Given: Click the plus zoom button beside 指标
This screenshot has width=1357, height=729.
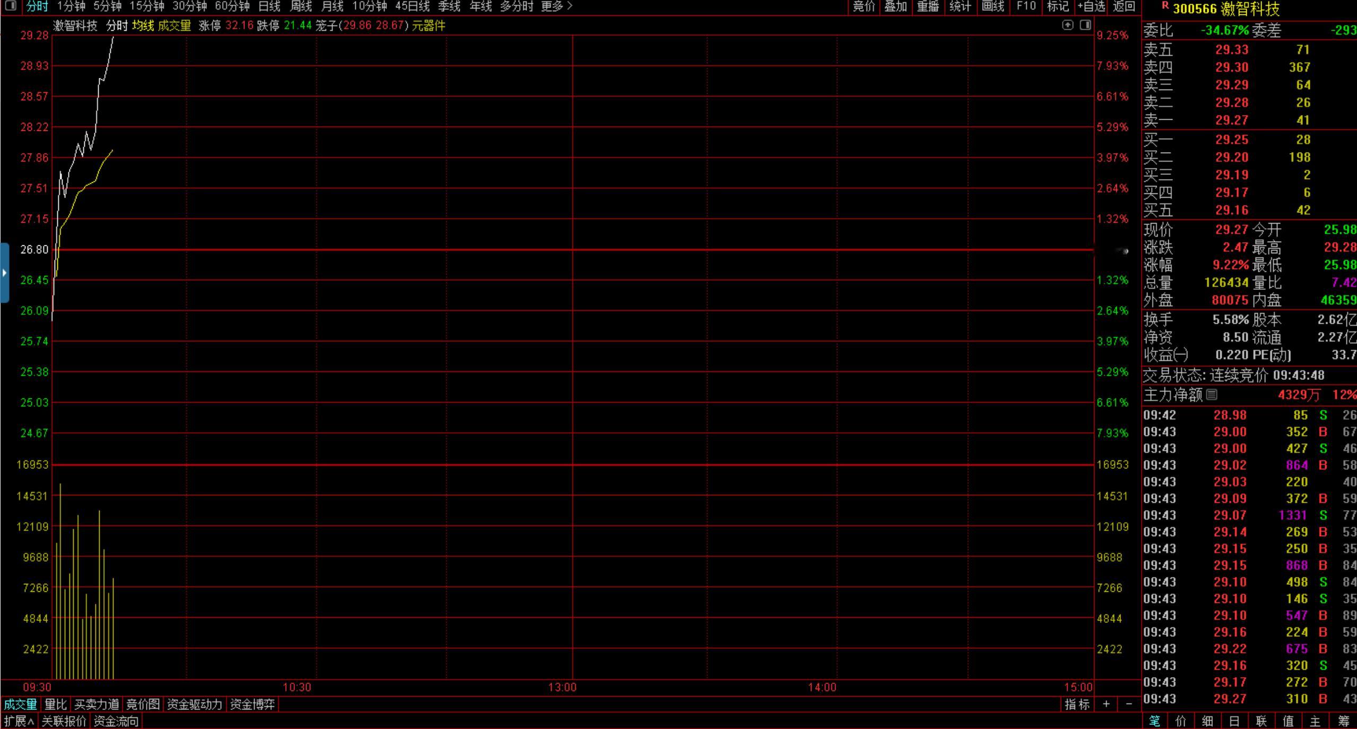Looking at the screenshot, I should pos(1106,704).
